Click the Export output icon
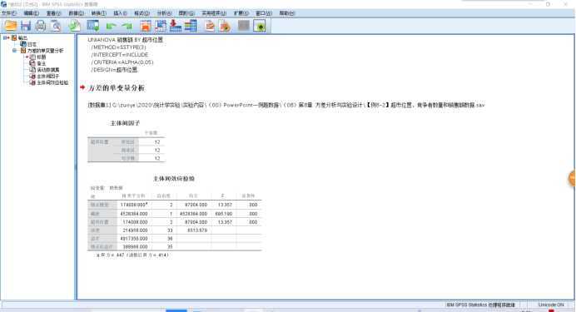The width and height of the screenshot is (576, 312). coord(75,26)
